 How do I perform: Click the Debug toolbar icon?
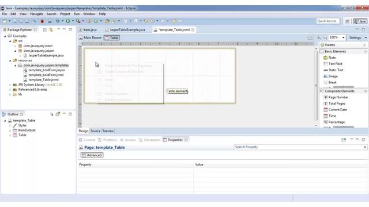coord(58,21)
